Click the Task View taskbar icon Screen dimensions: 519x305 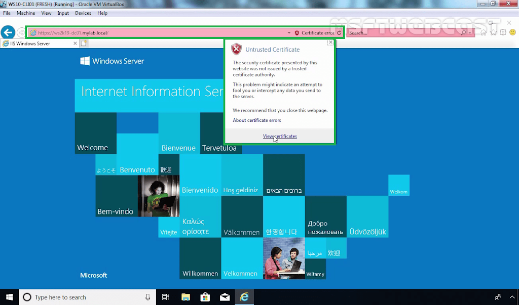point(166,297)
